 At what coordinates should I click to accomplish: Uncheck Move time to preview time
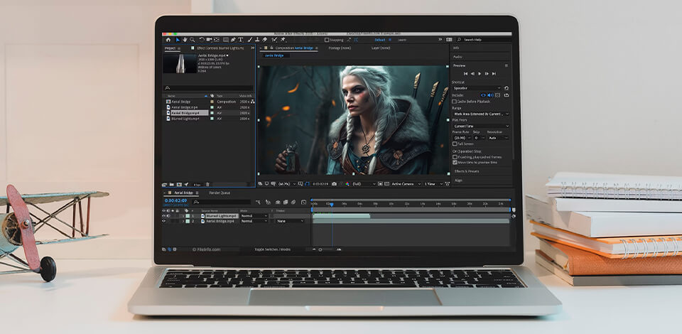(455, 162)
